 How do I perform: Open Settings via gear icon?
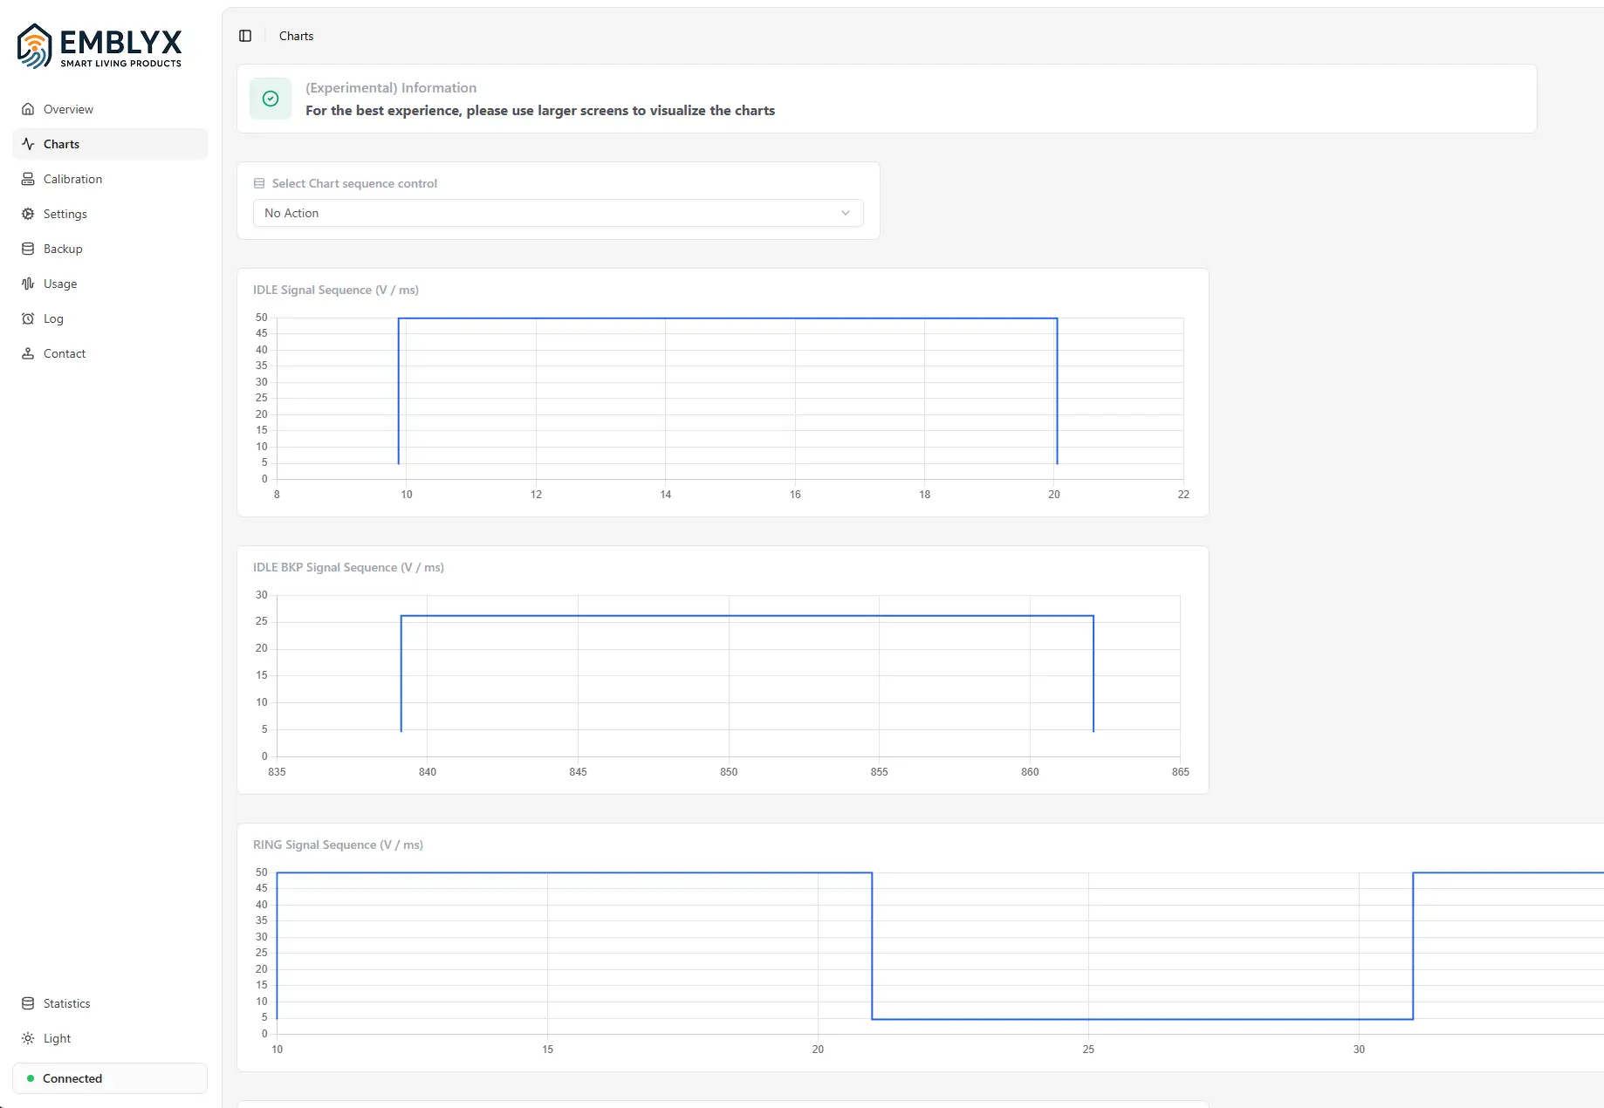(28, 214)
